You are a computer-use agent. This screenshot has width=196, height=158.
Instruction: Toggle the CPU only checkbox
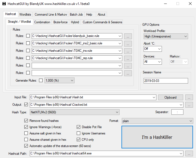tap(79, 140)
